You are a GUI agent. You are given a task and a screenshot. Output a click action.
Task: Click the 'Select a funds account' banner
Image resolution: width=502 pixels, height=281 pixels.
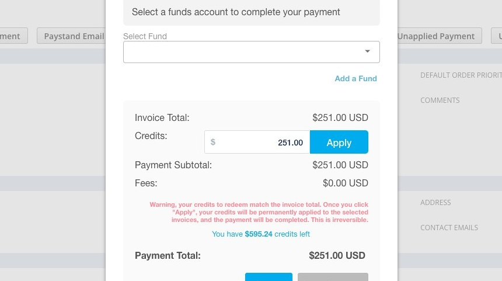(x=252, y=12)
